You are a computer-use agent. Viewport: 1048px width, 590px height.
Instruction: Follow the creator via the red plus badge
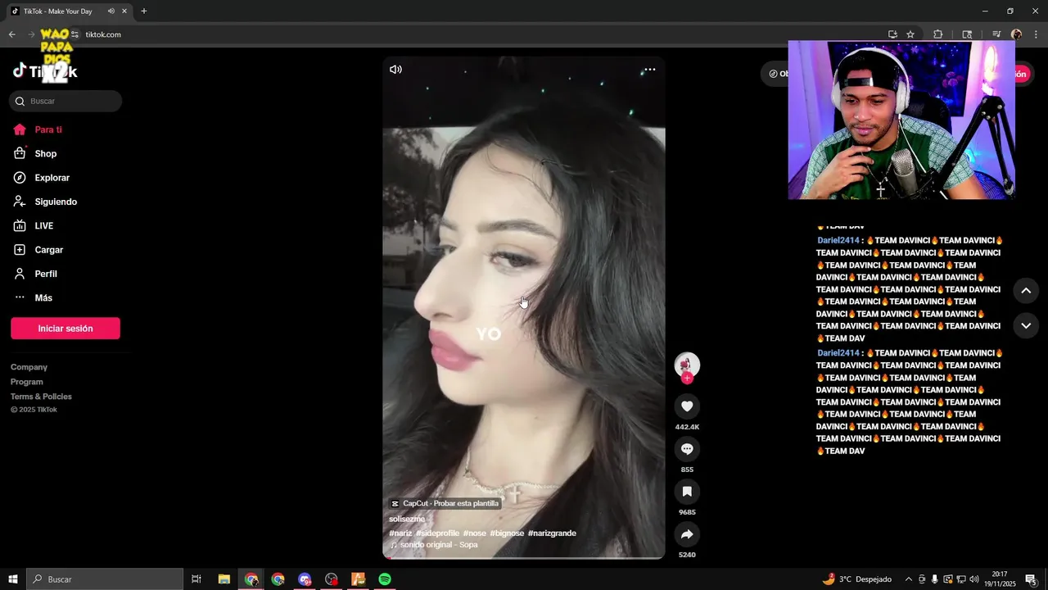[x=687, y=378]
